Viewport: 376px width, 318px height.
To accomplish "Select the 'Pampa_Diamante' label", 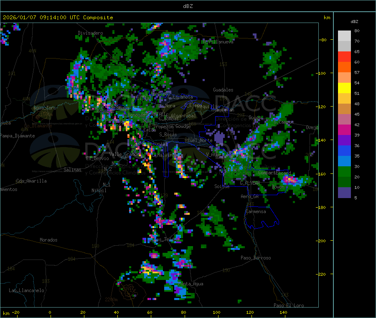I will (x=18, y=136).
